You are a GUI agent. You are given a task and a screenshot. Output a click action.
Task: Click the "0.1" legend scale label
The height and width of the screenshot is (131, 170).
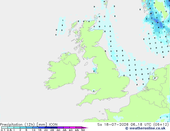click(x=3, y=130)
